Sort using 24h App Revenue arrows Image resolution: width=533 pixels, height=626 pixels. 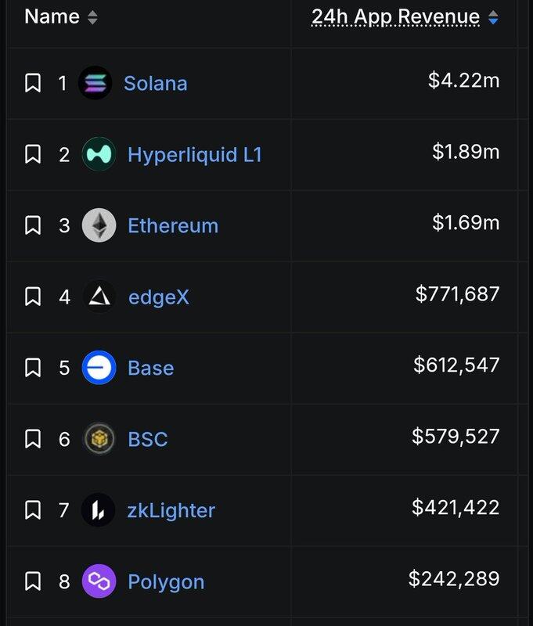492,16
